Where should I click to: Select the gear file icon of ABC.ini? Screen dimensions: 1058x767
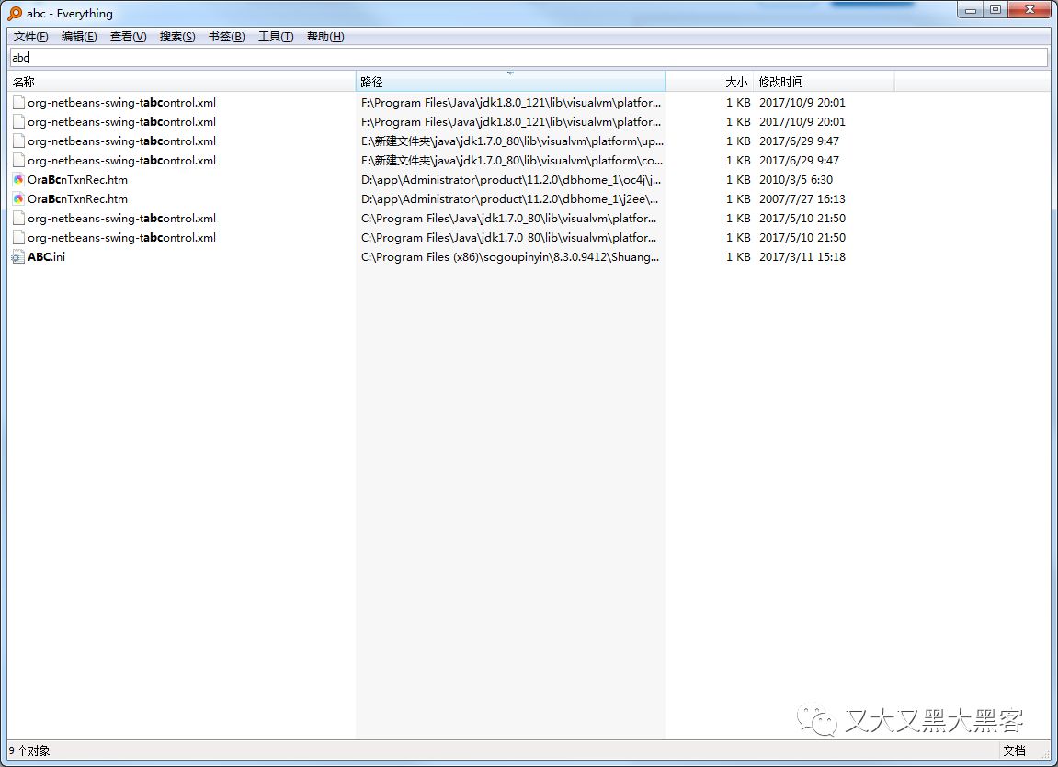[18, 257]
